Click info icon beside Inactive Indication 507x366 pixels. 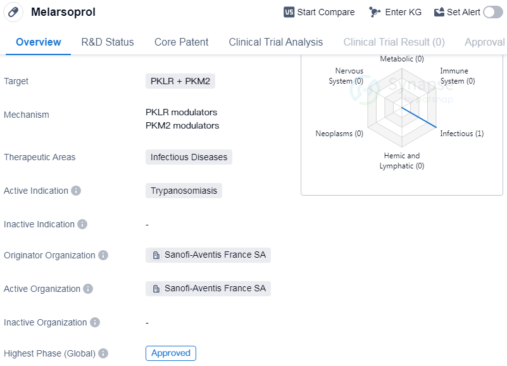(82, 224)
